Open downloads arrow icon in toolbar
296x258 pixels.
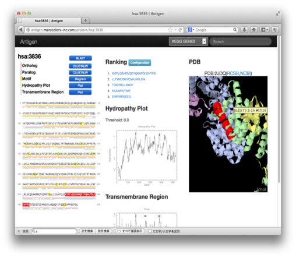[244, 30]
